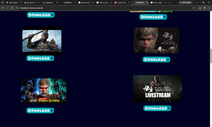Close the Work by Bilal tab
This screenshot has height=127, width=212.
pyautogui.click(x=21, y=3)
